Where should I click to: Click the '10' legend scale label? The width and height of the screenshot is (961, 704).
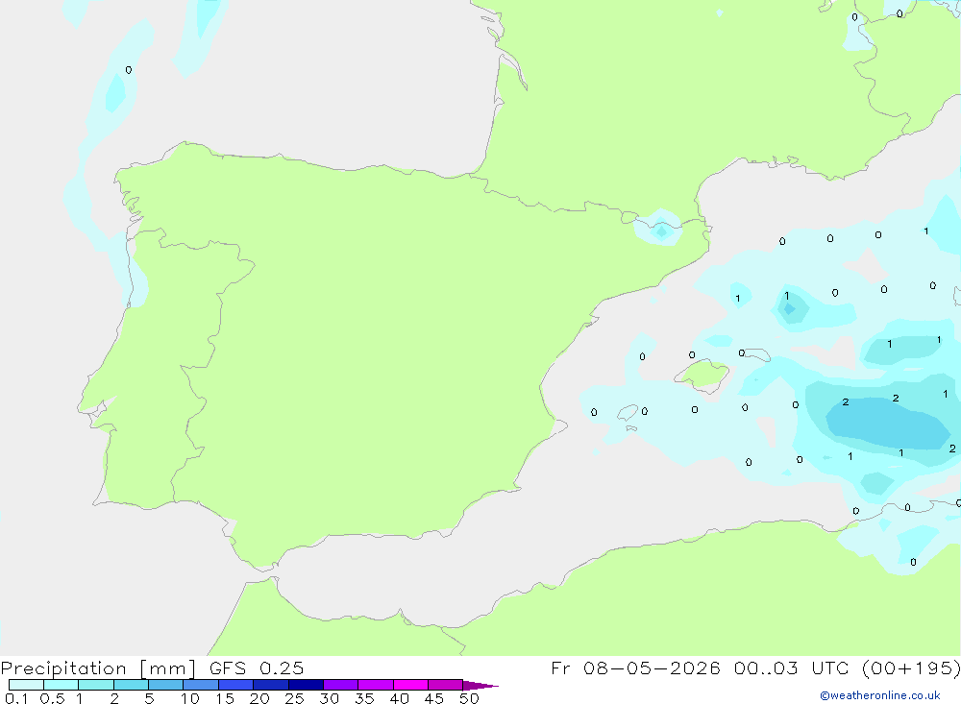190,698
